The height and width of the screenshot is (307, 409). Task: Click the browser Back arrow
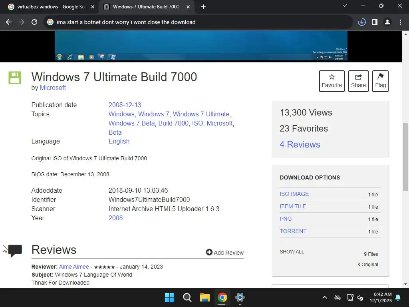tap(9, 22)
